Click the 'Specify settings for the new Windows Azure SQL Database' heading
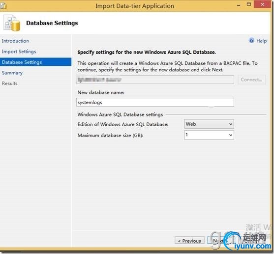The image size is (274, 254). click(x=147, y=52)
